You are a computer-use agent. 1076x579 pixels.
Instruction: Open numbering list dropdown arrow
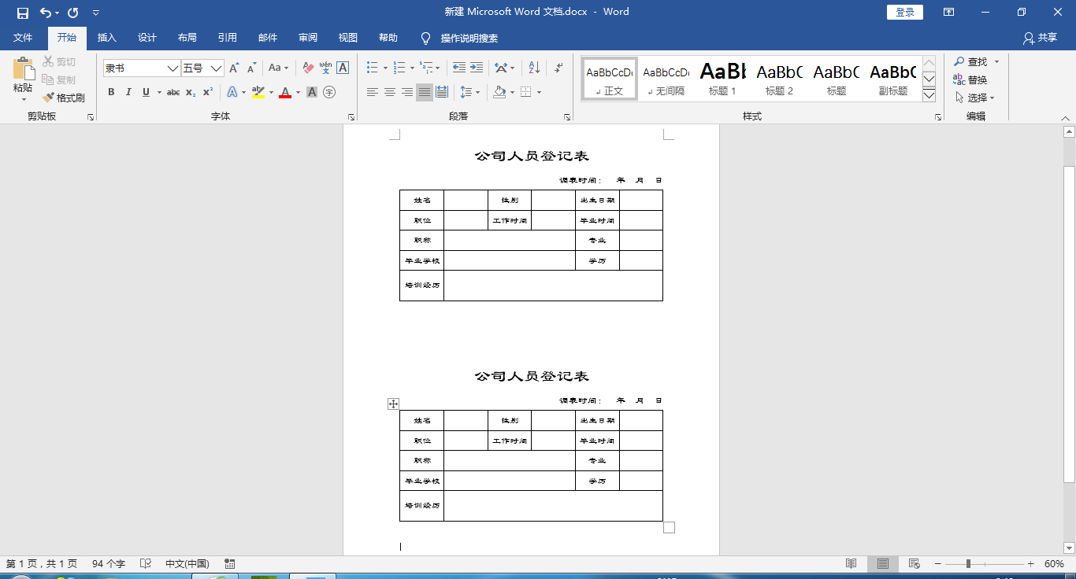(x=412, y=68)
